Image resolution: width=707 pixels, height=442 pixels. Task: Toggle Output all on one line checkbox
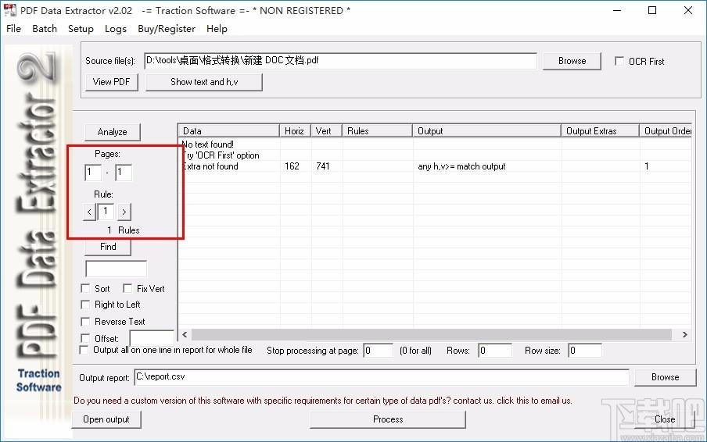[x=84, y=350]
